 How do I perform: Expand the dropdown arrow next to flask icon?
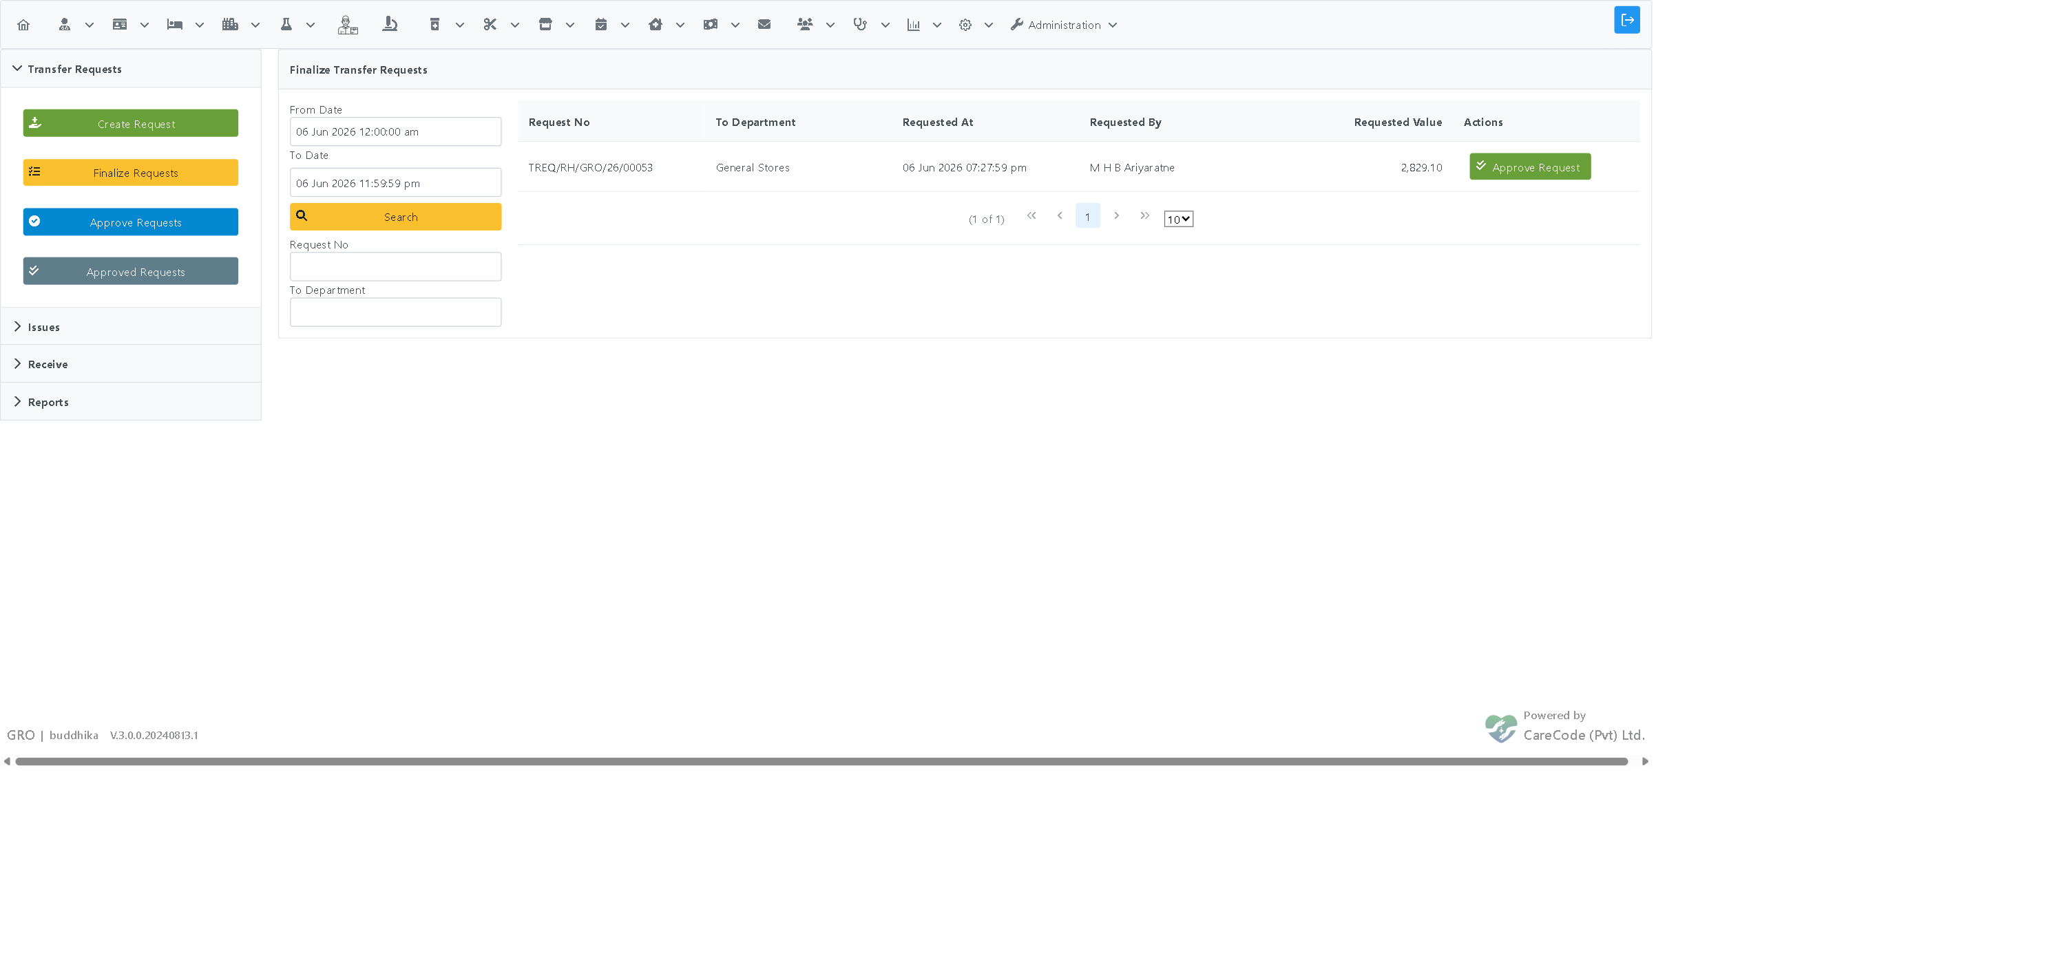pyautogui.click(x=311, y=25)
